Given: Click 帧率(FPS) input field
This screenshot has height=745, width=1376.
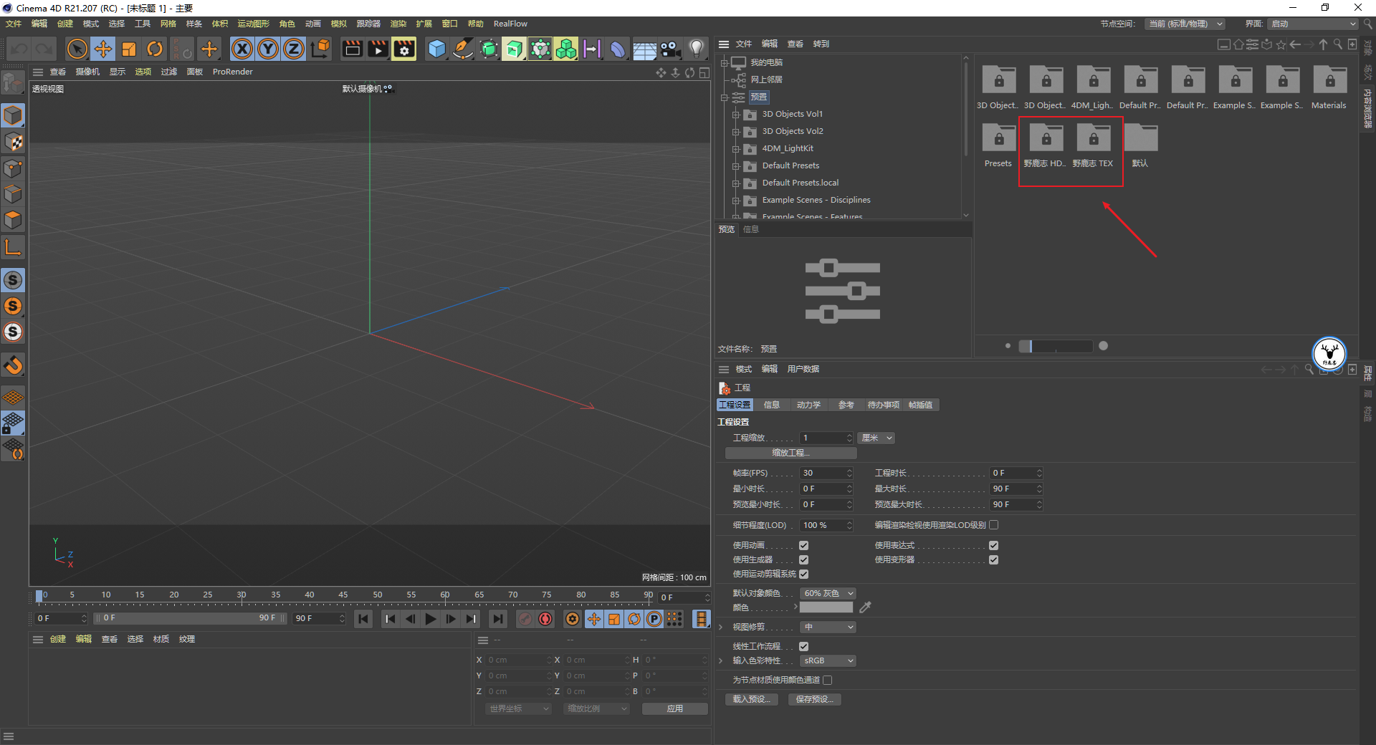Looking at the screenshot, I should 826,474.
